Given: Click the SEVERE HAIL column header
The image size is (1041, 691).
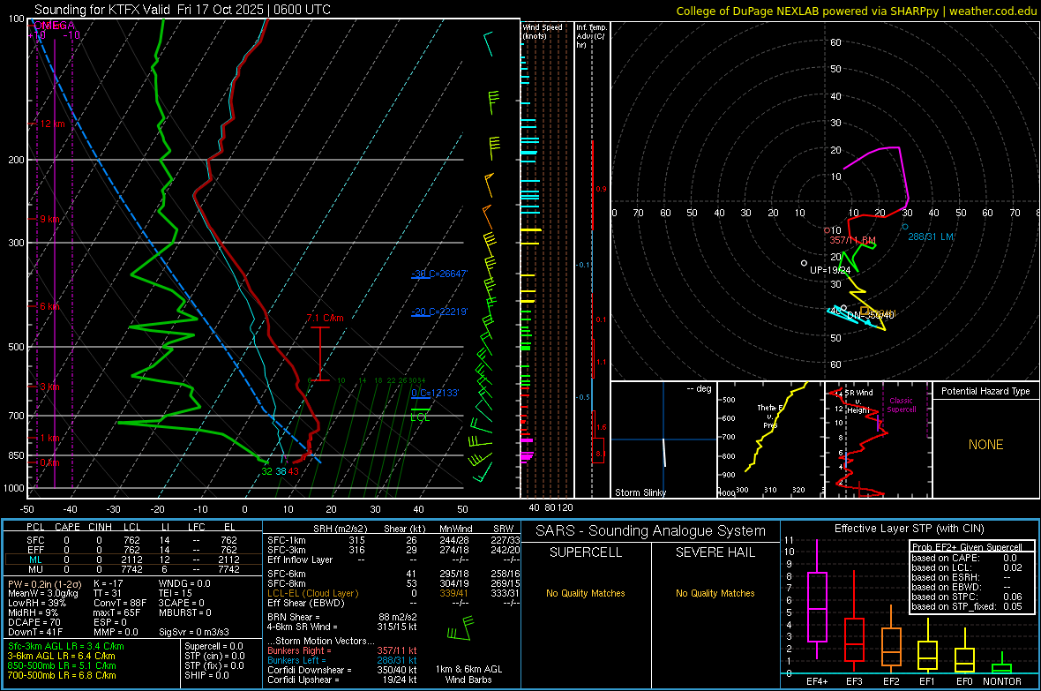Looking at the screenshot, I should (x=715, y=552).
